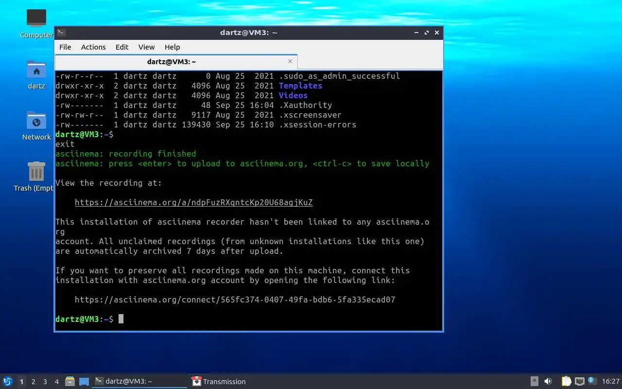Click the removable media eject tray icon

point(534,382)
